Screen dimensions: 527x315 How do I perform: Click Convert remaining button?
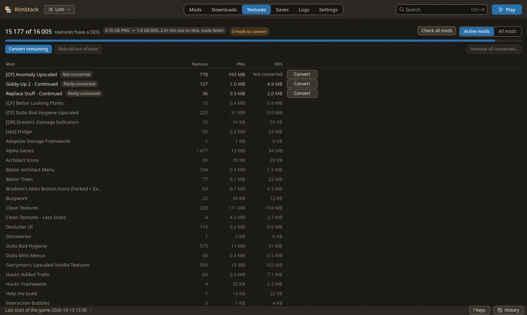coord(29,49)
